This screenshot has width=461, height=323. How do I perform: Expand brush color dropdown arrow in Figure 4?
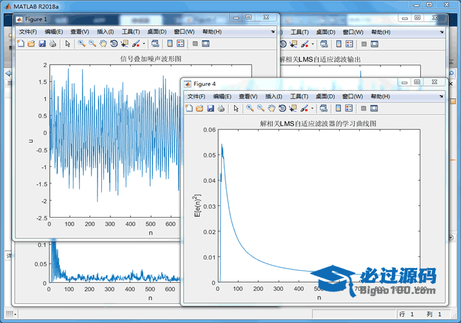(313, 109)
